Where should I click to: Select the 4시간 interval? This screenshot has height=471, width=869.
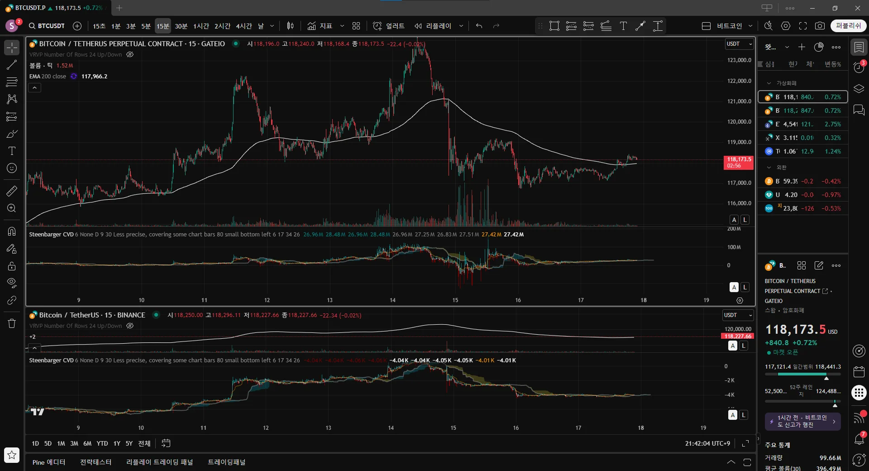tap(244, 26)
